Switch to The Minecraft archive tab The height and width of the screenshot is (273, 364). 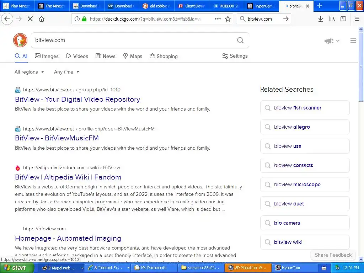52,6
